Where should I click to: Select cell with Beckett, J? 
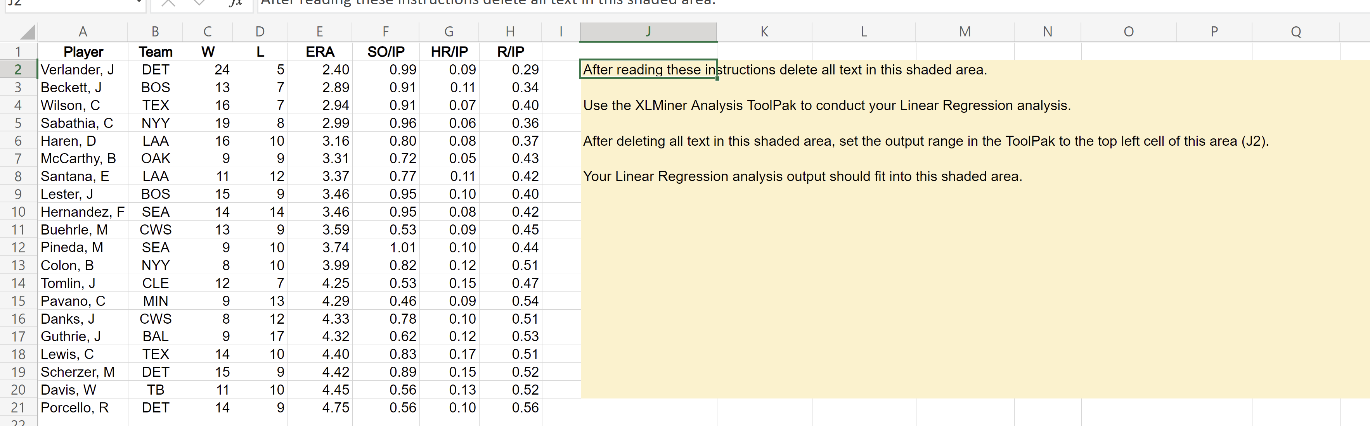83,88
